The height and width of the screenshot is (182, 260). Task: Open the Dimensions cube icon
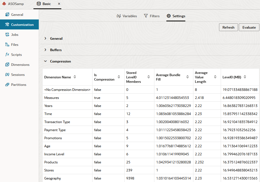point(7,65)
